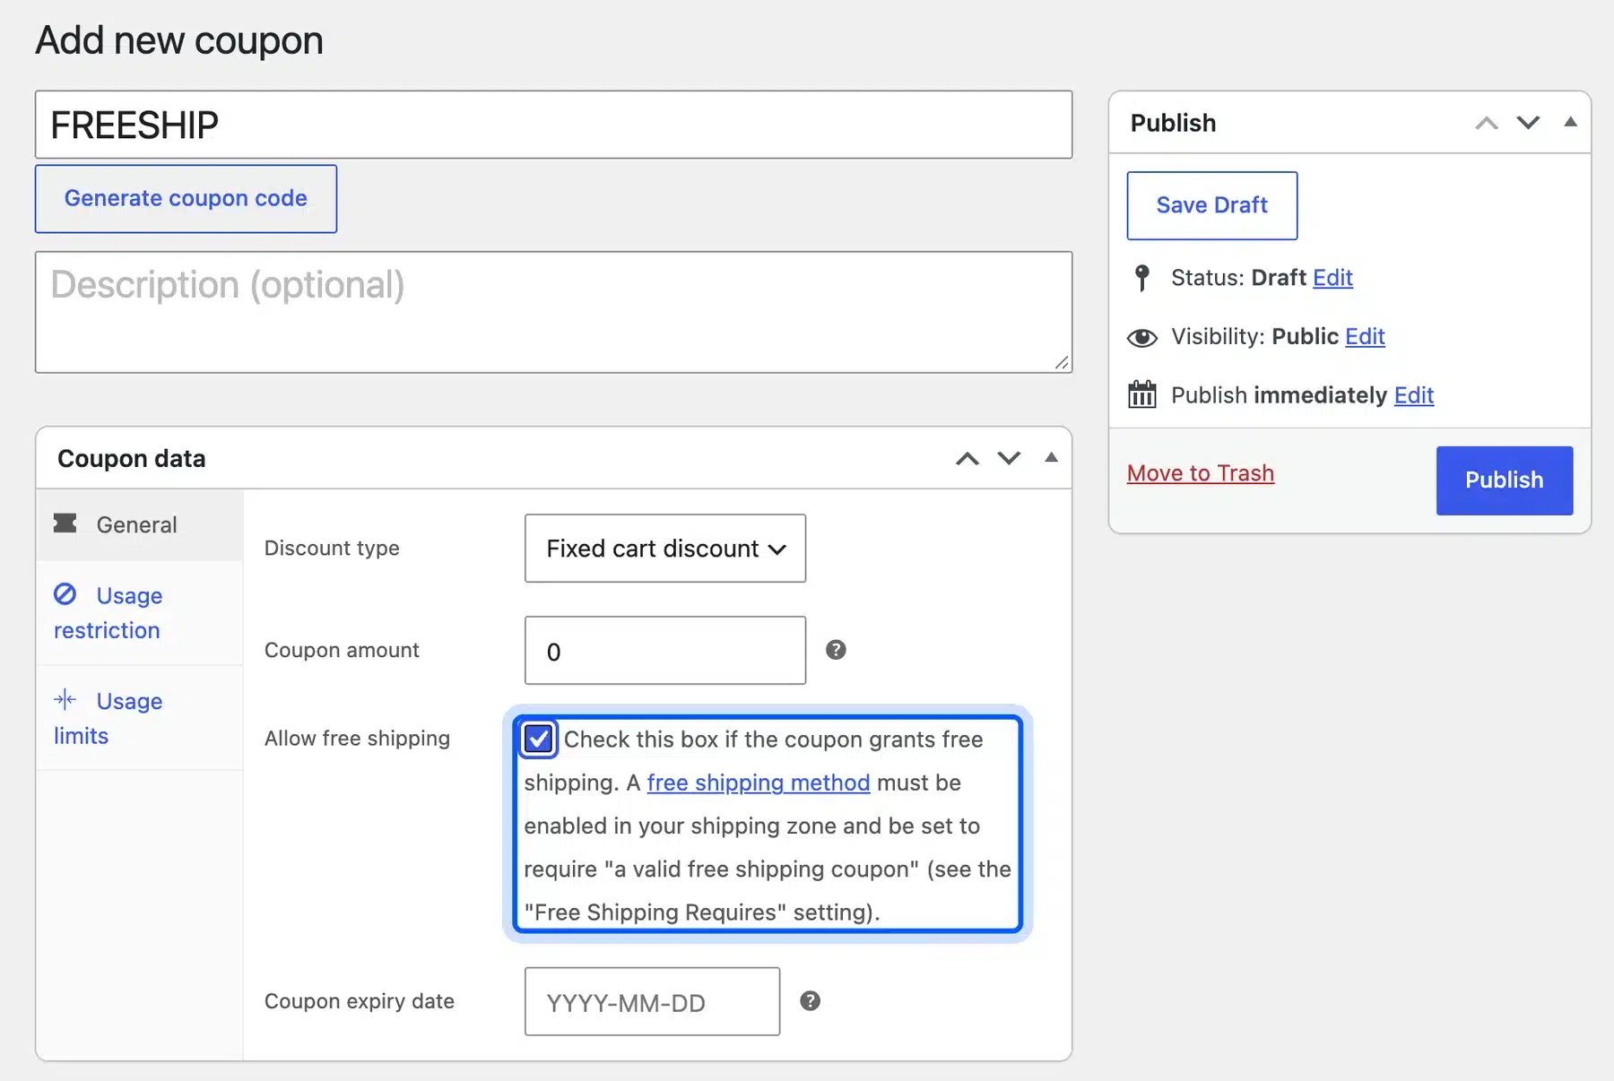
Task: Edit the Visibility Public setting
Action: [x=1365, y=336]
